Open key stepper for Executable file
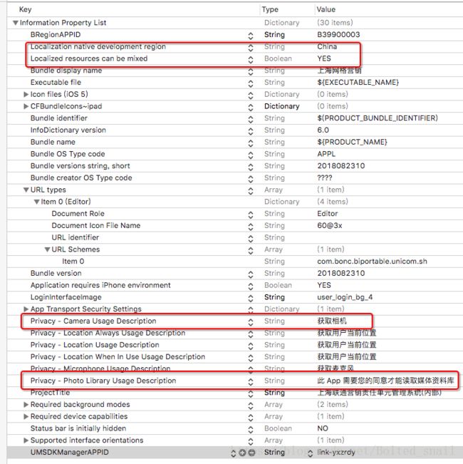This screenshot has height=464, width=463. point(251,83)
